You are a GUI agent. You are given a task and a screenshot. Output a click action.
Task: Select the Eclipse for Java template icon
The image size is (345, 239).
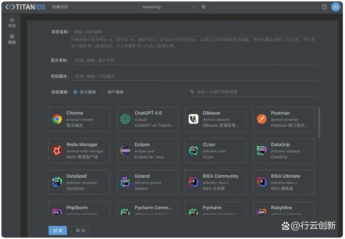pos(125,150)
